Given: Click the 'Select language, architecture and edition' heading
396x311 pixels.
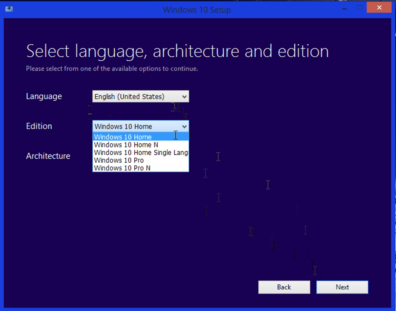Looking at the screenshot, I should (x=177, y=52).
